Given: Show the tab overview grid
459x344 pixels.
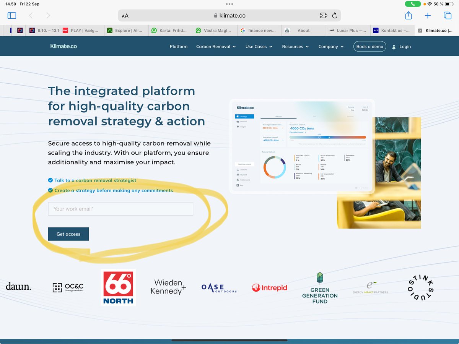Looking at the screenshot, I should tap(447, 16).
